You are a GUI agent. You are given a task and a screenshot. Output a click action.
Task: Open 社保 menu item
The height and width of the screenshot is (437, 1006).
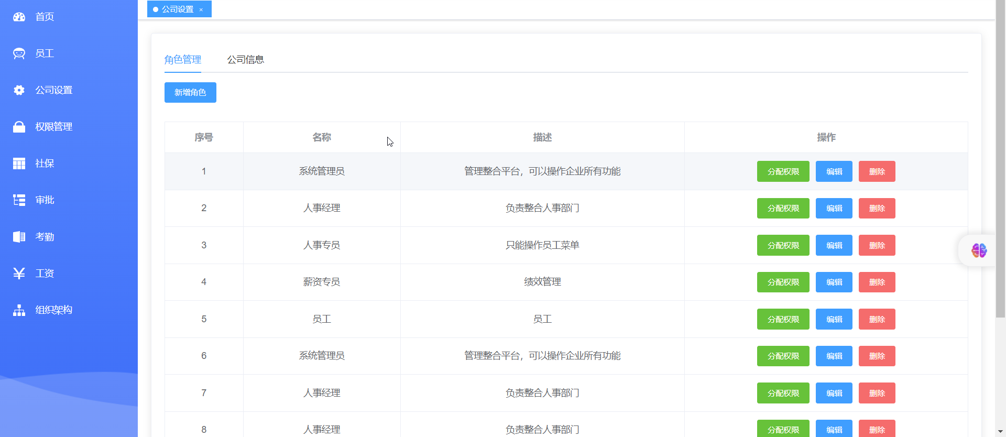45,163
